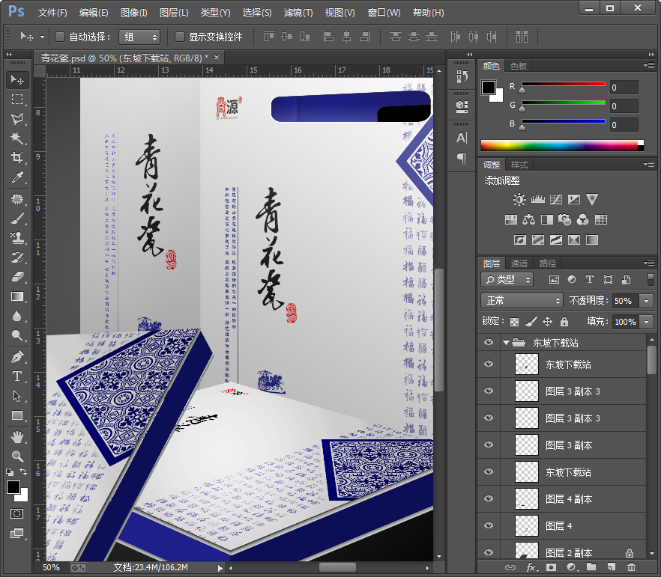Enable the 自动选择 checkbox
Image resolution: width=661 pixels, height=577 pixels.
(61, 37)
